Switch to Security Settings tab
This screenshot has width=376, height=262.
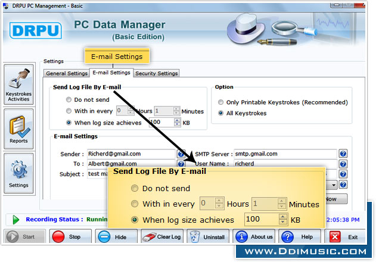[156, 73]
